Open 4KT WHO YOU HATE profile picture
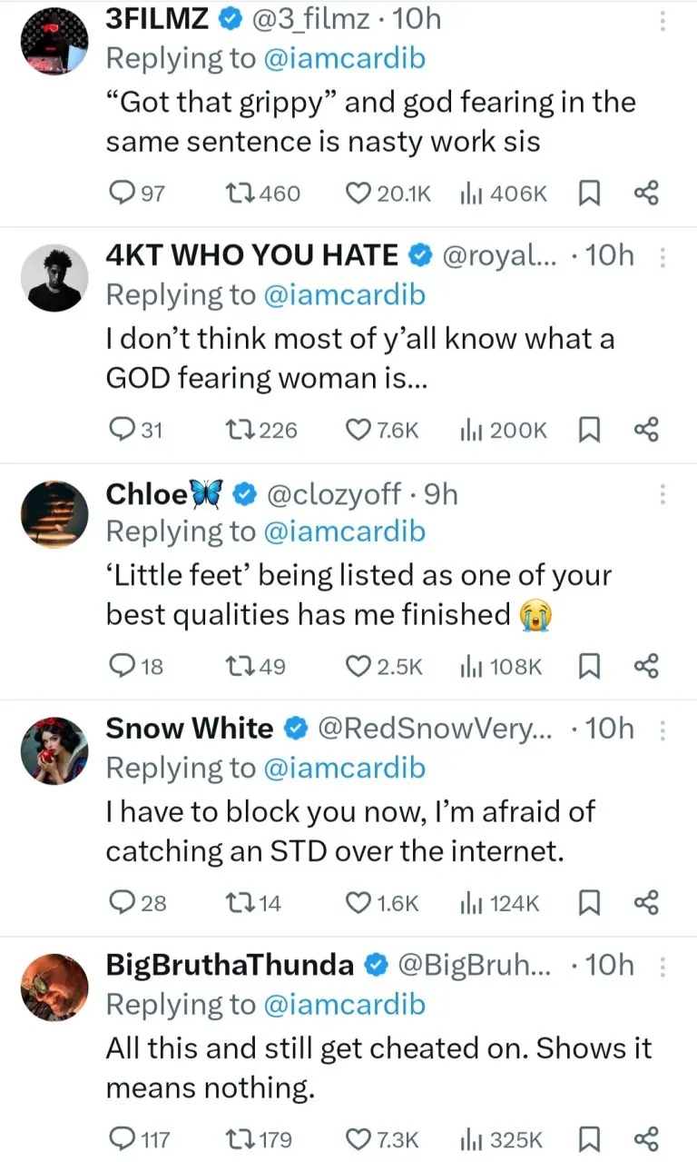Screen dimensions: 697x1162 [54, 279]
